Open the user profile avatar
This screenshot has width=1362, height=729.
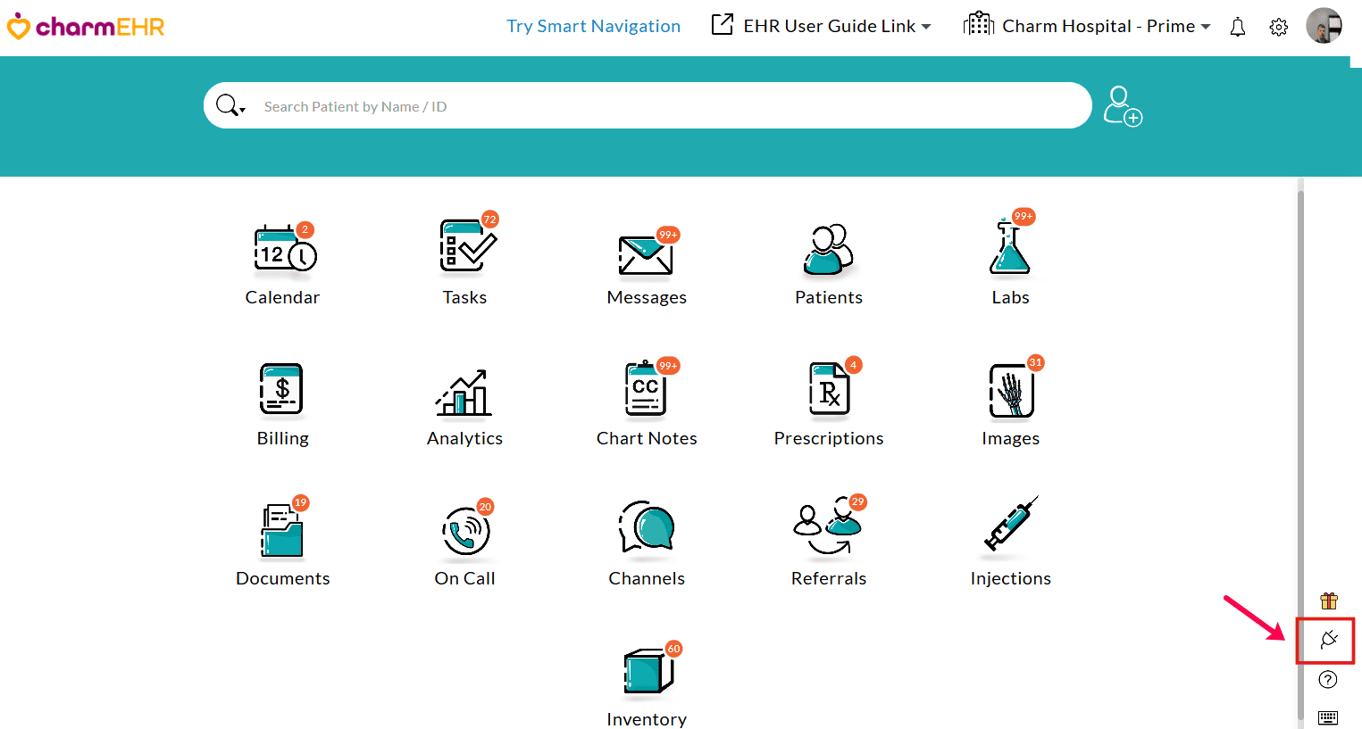(x=1324, y=26)
